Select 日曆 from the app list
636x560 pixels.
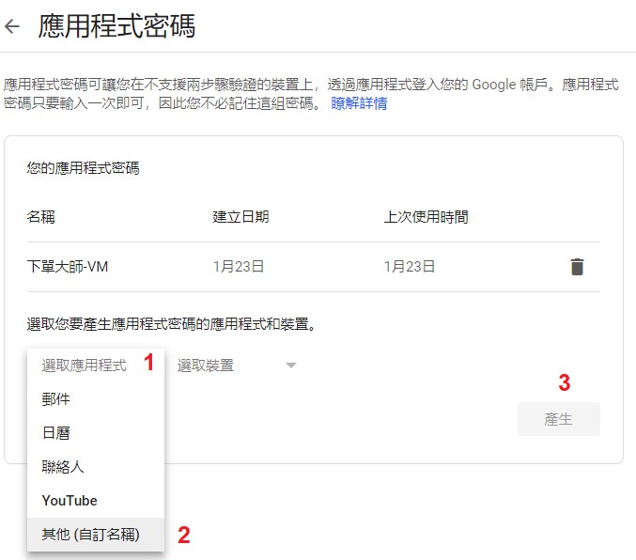(x=96, y=433)
